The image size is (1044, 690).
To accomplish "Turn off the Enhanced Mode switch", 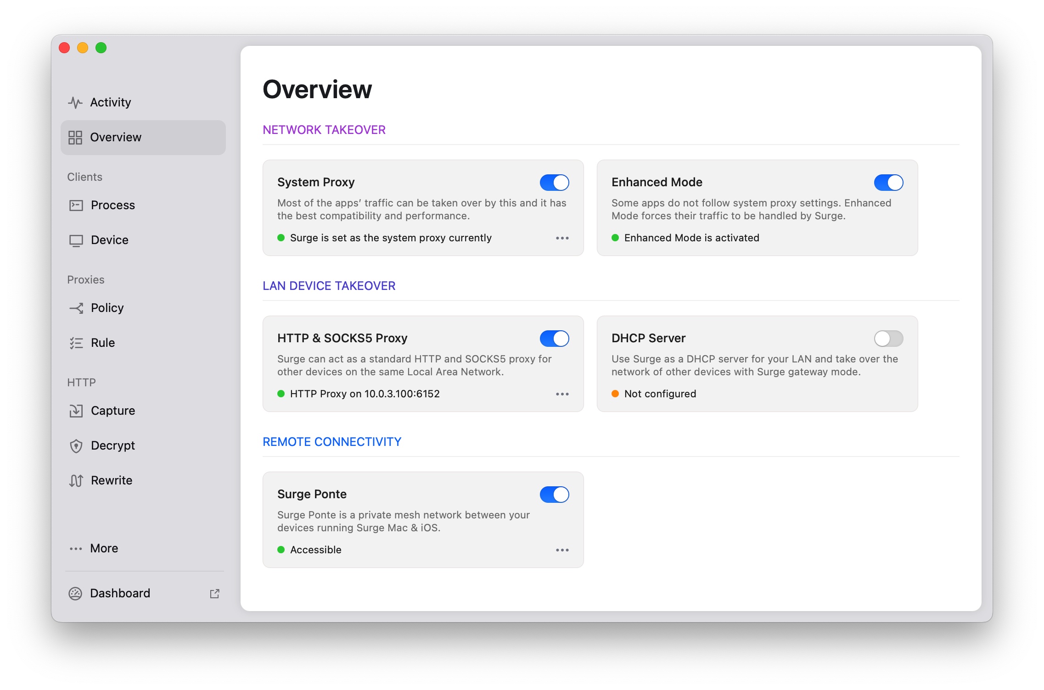I will (889, 183).
